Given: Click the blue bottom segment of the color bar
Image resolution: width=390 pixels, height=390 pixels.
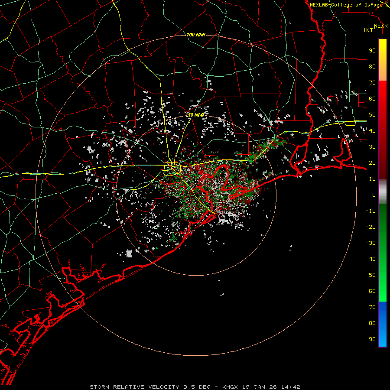Looking at the screenshot, I should (x=383, y=324).
